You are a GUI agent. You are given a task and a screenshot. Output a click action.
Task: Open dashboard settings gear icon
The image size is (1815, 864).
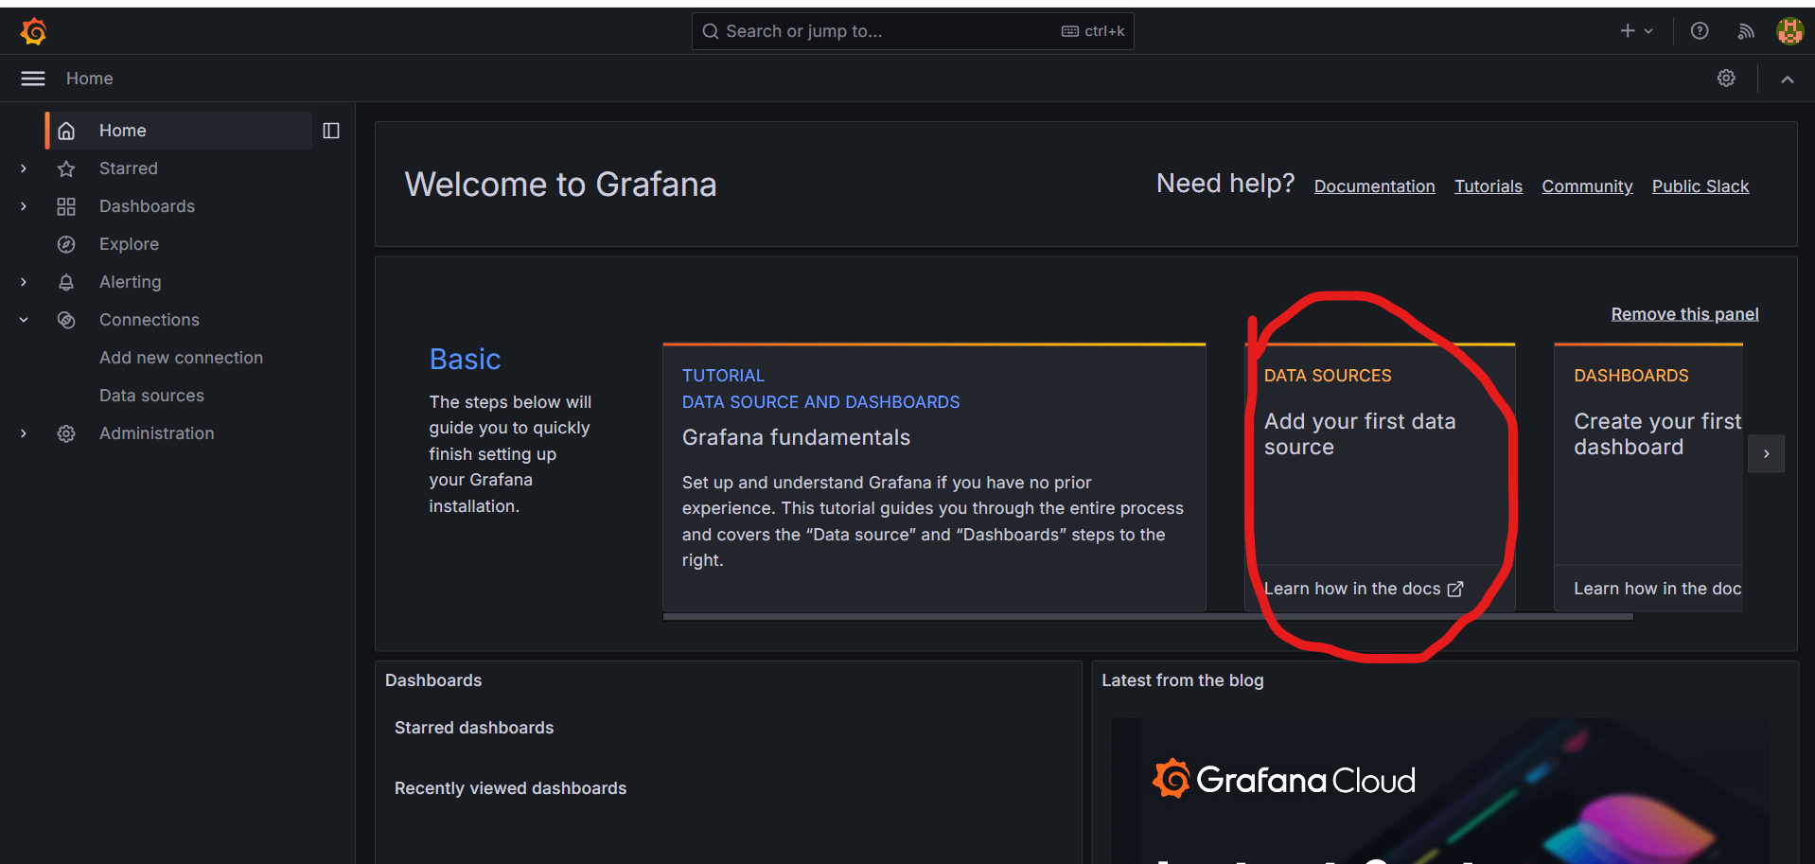click(x=1726, y=79)
